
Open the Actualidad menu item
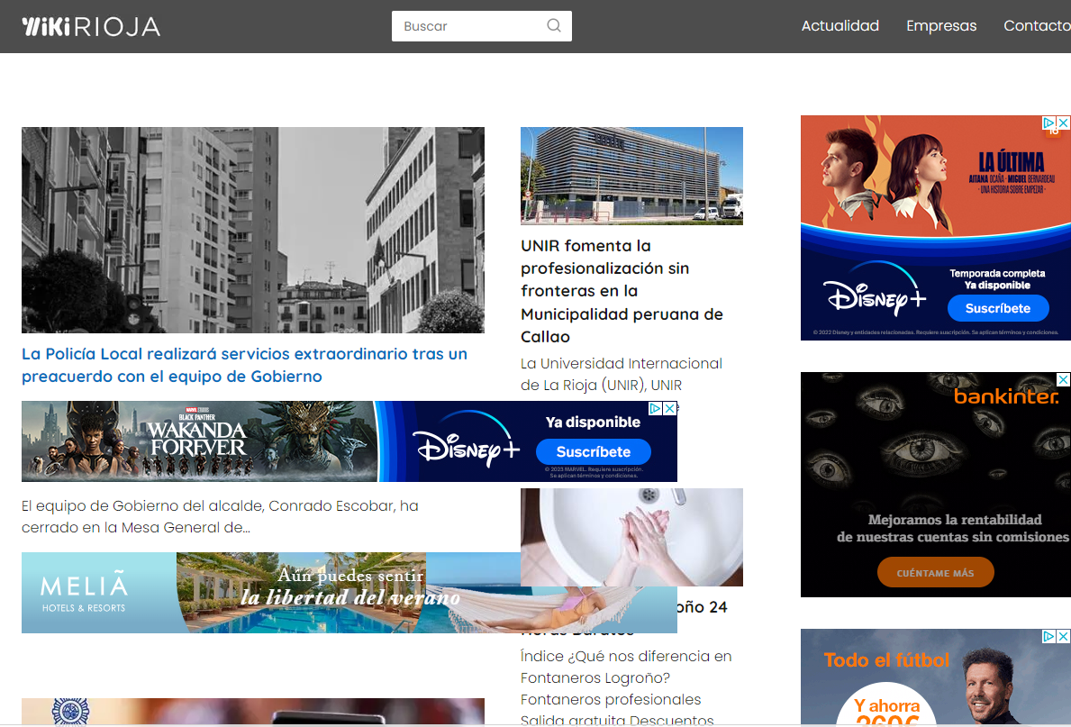pyautogui.click(x=840, y=26)
